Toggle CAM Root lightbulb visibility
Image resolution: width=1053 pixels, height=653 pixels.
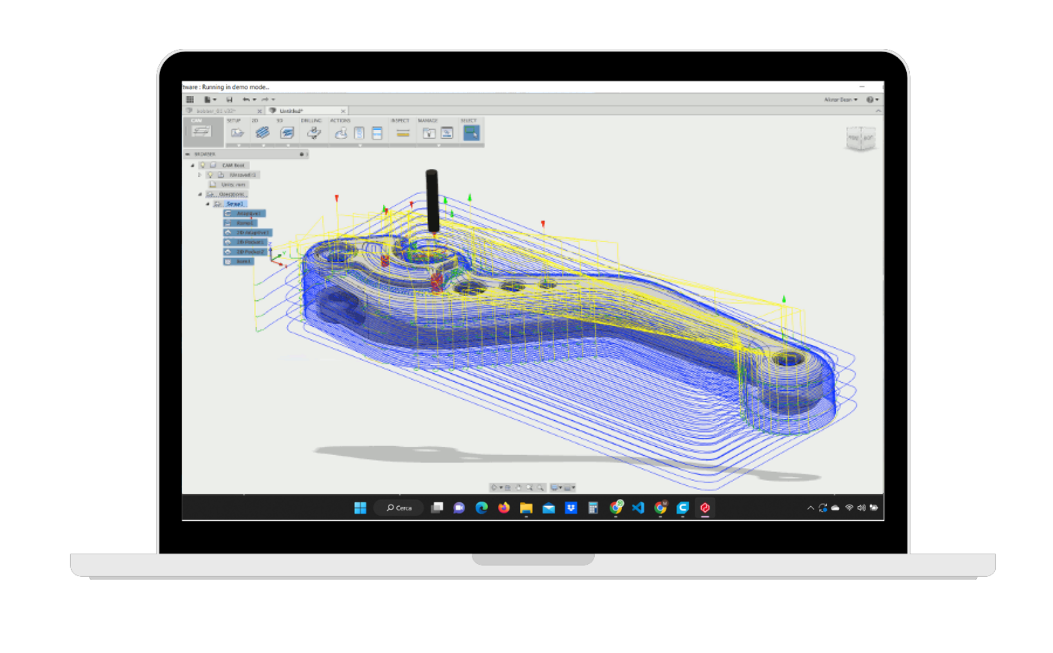[x=203, y=165]
